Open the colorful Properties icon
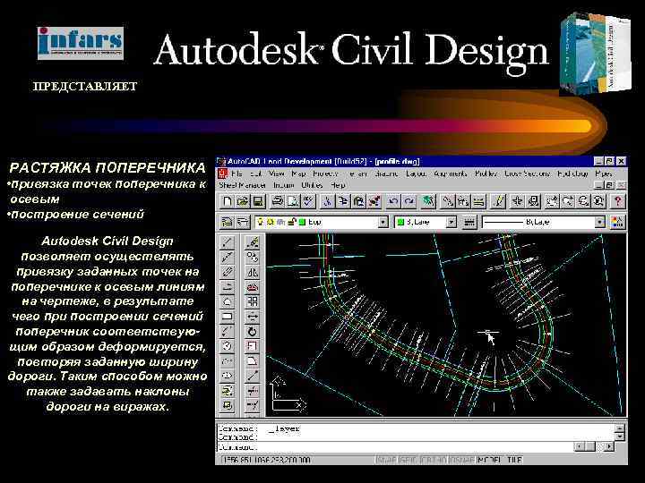 click(x=617, y=222)
